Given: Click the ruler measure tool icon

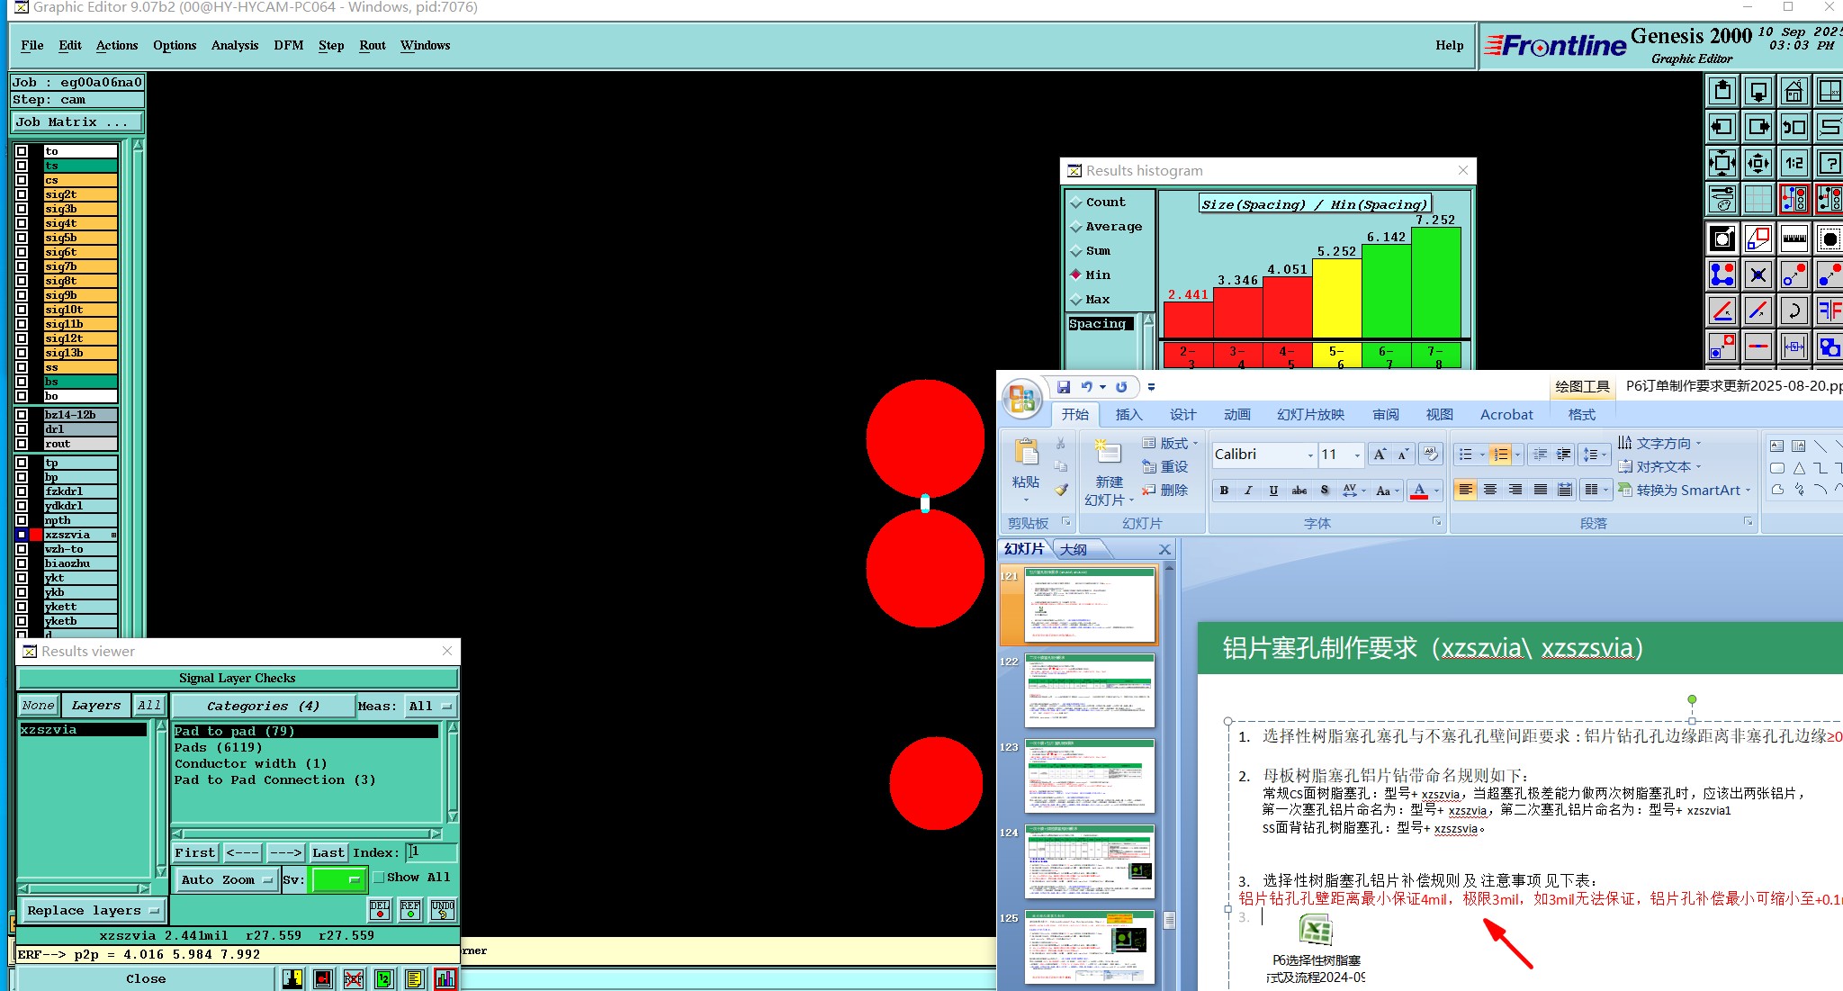Looking at the screenshot, I should pos(1794,239).
